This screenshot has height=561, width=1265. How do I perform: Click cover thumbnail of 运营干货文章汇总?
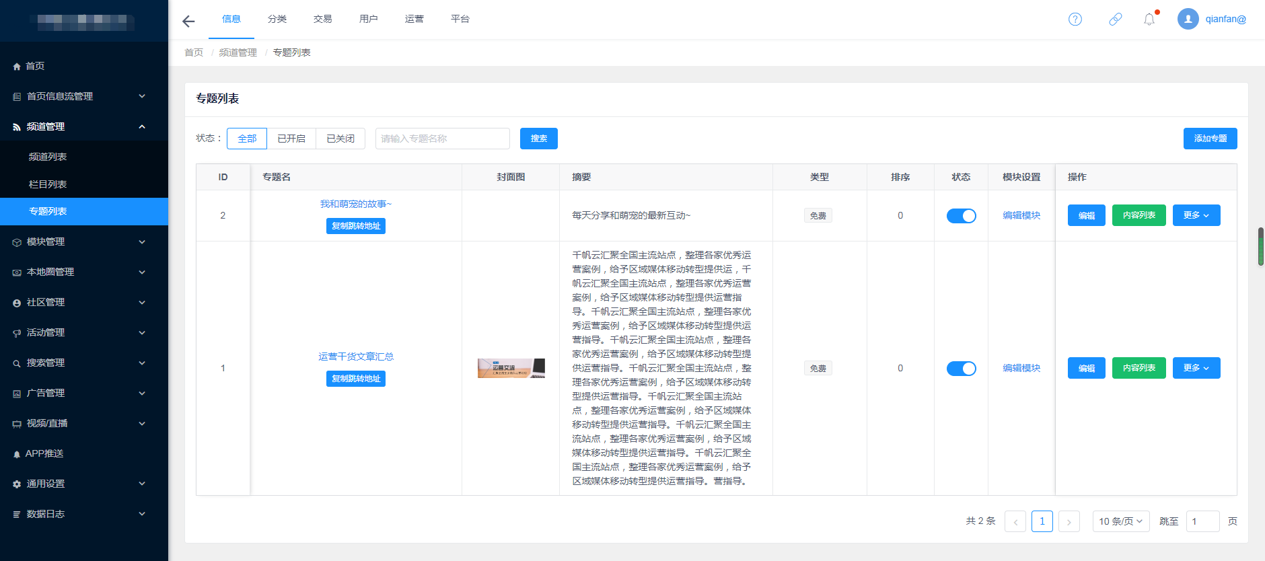tap(511, 368)
